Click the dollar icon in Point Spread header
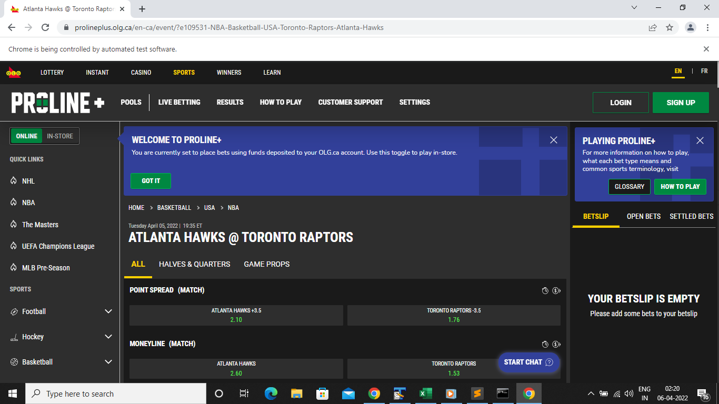This screenshot has height=404, width=719. (556, 290)
